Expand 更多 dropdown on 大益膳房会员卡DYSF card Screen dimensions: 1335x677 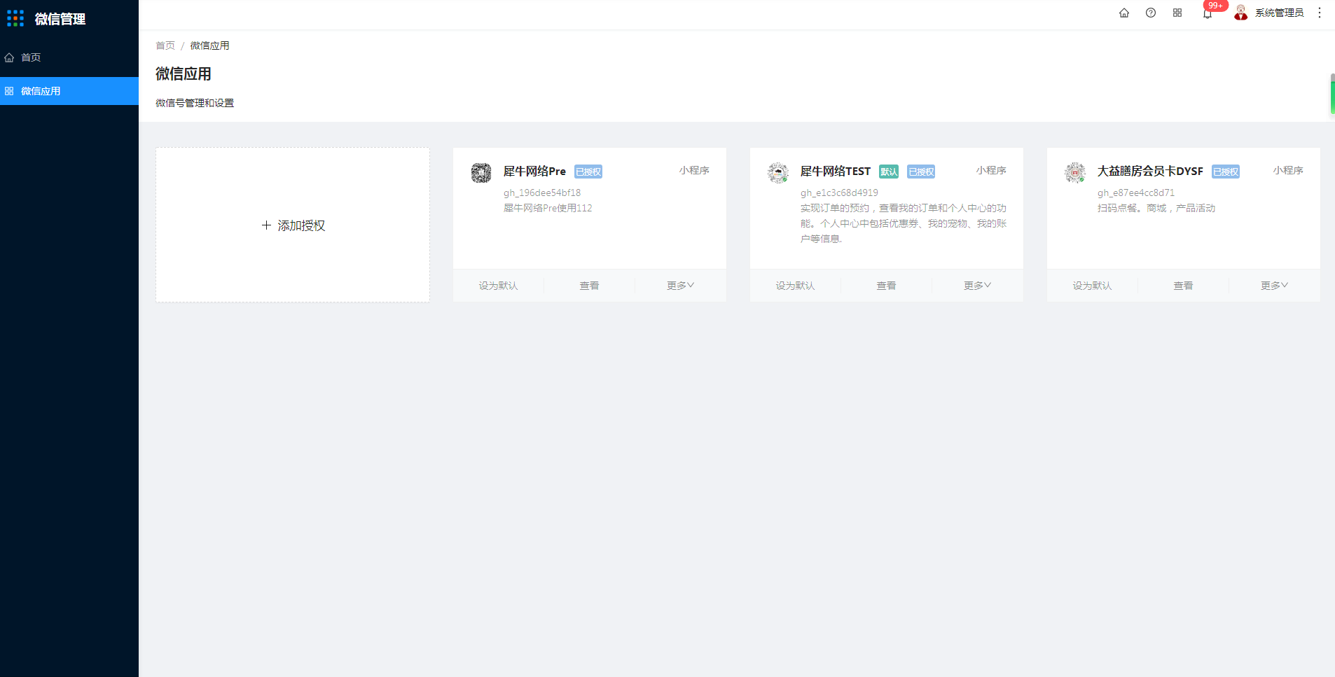[x=1275, y=286]
